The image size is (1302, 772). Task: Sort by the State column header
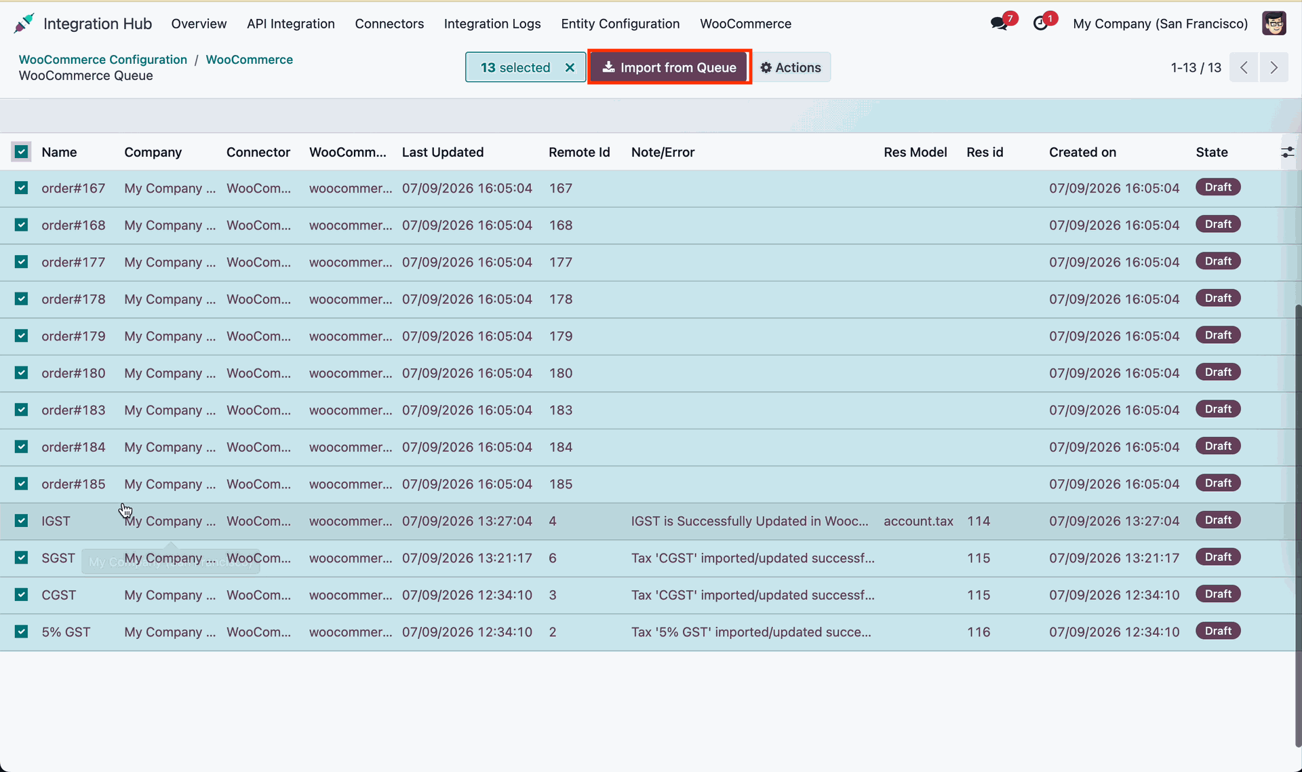(x=1211, y=152)
